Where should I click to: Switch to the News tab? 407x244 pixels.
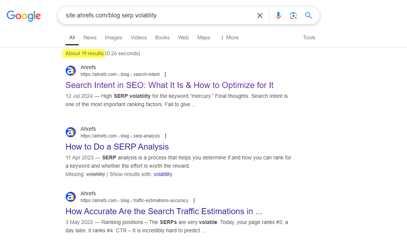tap(90, 37)
